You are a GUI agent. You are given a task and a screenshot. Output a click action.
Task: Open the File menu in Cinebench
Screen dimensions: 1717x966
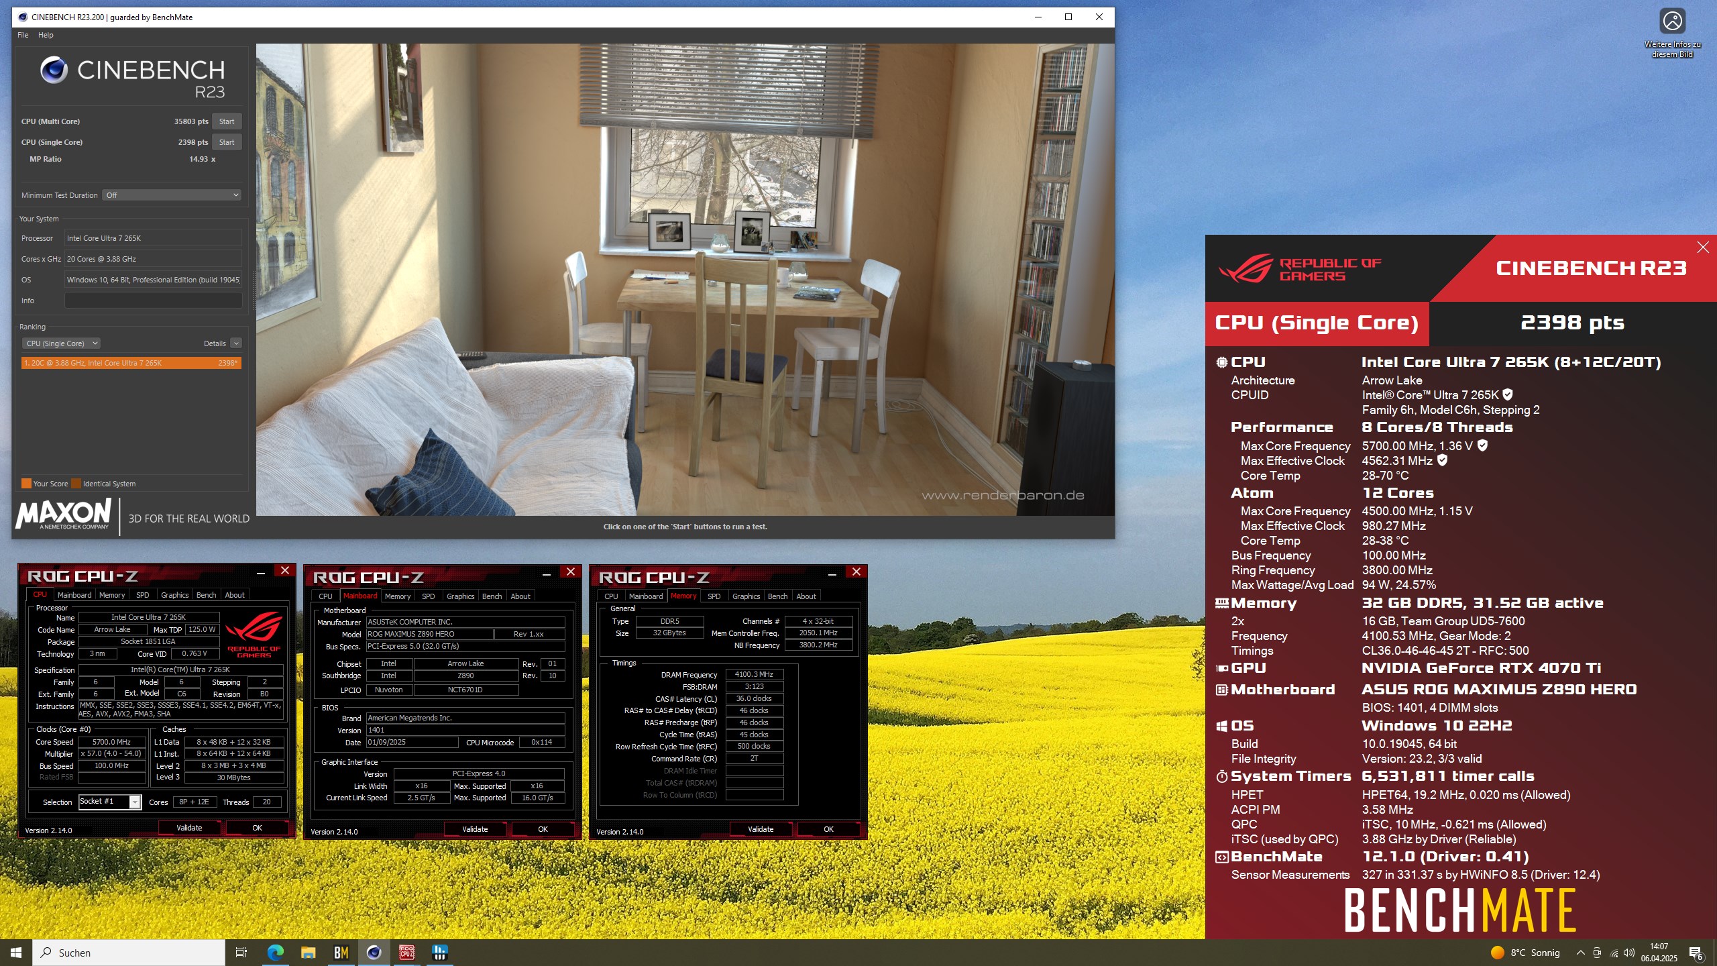[23, 35]
